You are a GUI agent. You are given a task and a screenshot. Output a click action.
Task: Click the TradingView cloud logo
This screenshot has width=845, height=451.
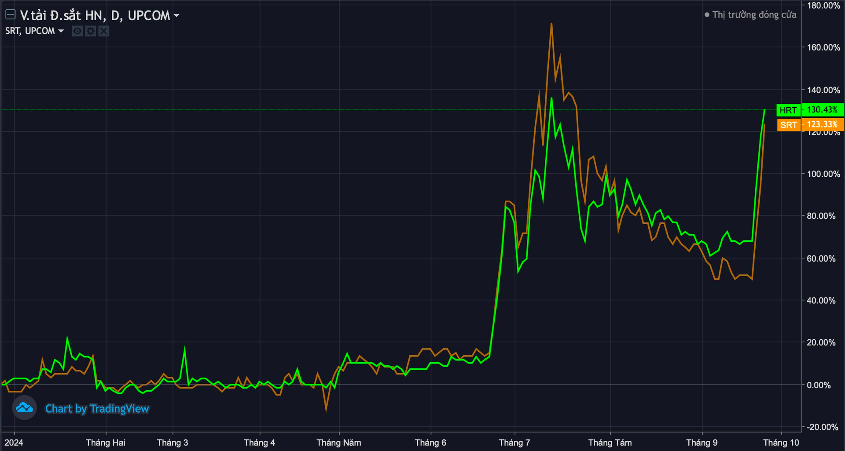pyautogui.click(x=25, y=408)
